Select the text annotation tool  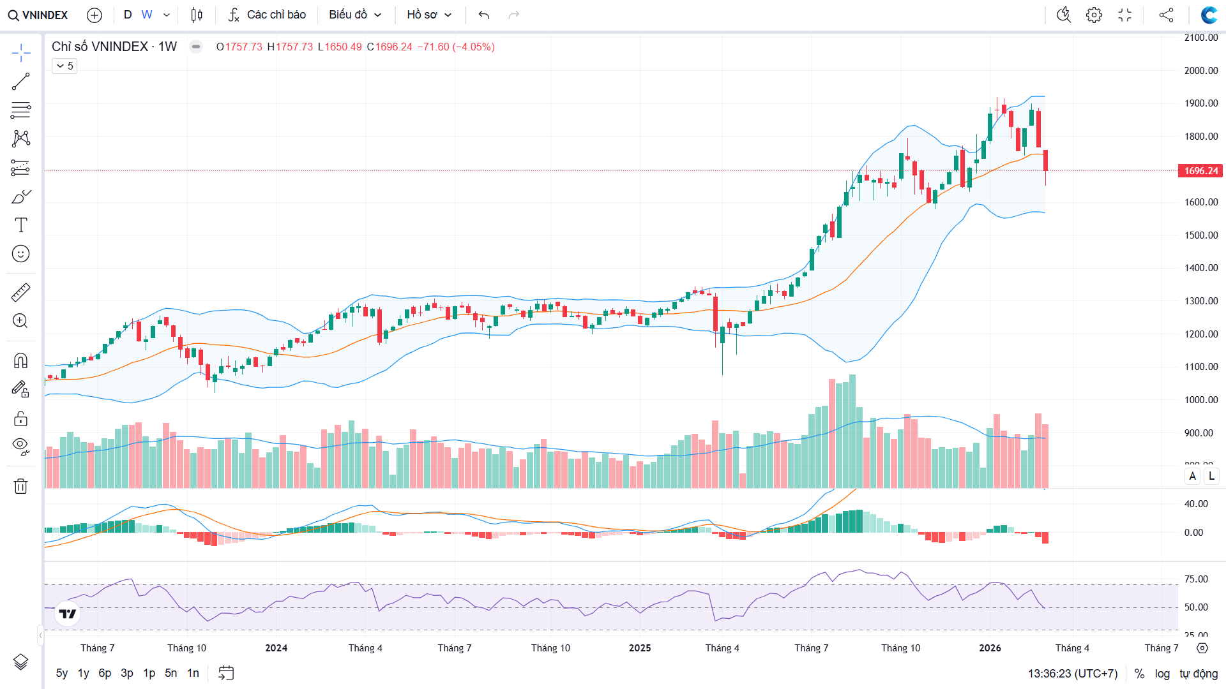20,225
